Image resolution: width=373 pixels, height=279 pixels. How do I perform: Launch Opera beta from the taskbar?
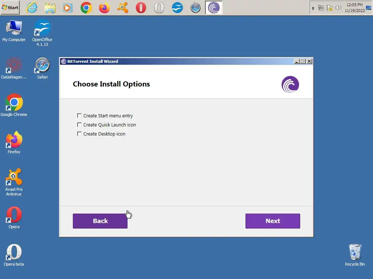click(x=159, y=8)
